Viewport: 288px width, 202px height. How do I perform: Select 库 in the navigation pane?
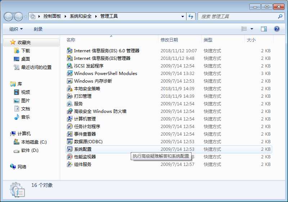pyautogui.click(x=20, y=84)
